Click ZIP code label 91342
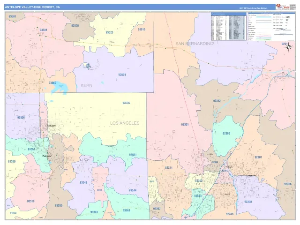The height and width of the screenshot is (225, 300). (x=13, y=213)
